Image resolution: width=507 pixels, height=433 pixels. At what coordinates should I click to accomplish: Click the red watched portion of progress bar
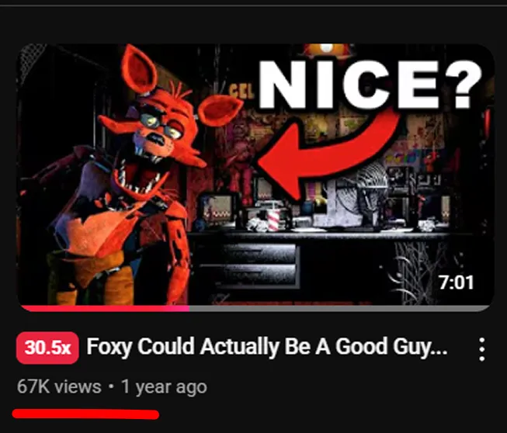(x=105, y=309)
